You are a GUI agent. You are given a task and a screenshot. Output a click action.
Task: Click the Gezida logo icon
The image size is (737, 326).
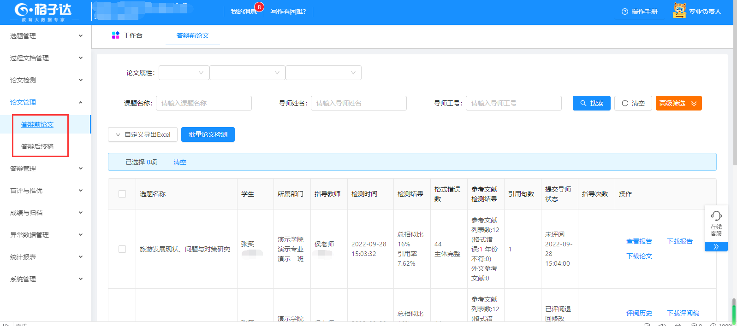click(x=22, y=10)
